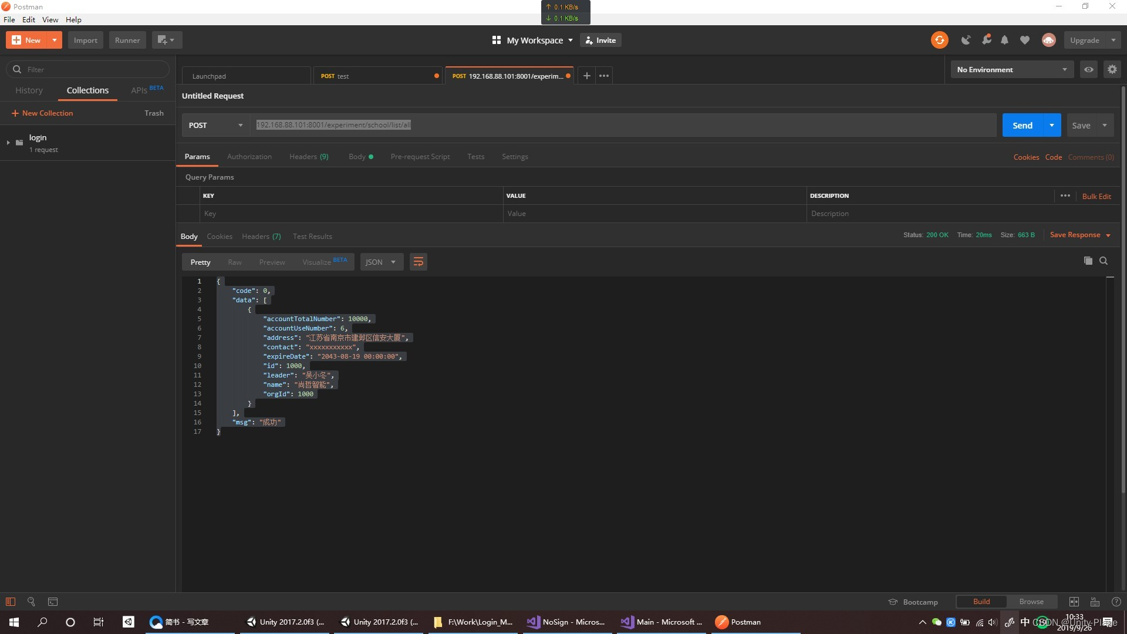
Task: Copy the response body to clipboard
Action: (1088, 261)
